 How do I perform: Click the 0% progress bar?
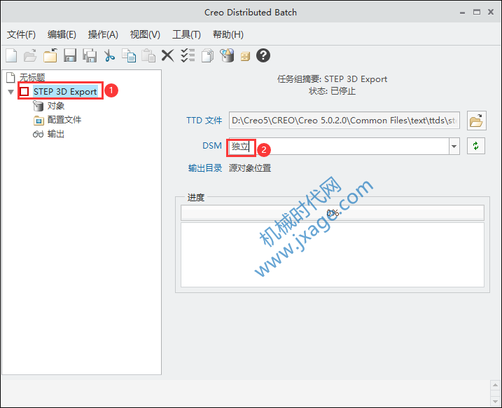coord(333,213)
